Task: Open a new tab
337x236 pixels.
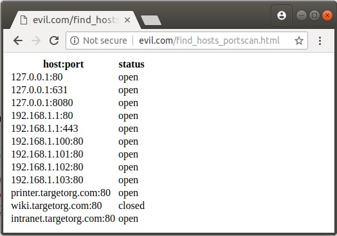Action: (x=151, y=20)
